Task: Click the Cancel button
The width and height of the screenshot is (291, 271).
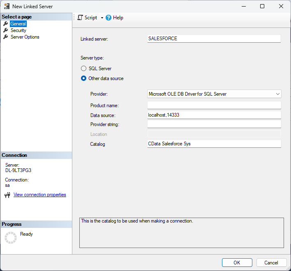Action: (271, 263)
